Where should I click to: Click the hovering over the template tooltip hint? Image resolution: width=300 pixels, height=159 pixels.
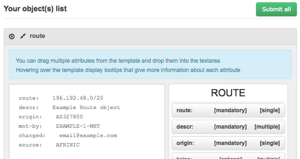(128, 70)
